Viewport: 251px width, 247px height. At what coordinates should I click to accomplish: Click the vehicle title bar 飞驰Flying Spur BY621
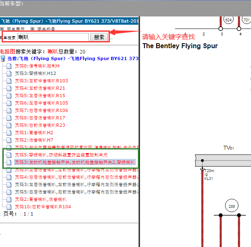[x=69, y=21]
